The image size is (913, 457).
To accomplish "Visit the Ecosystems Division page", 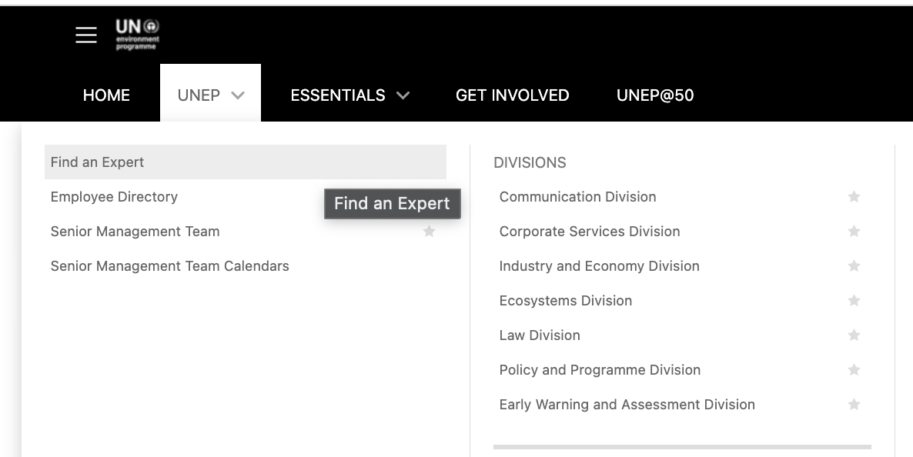I will tap(565, 300).
